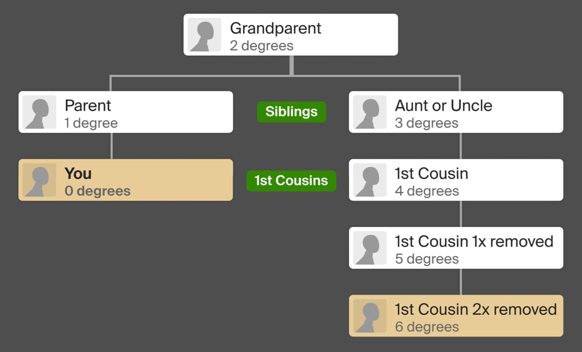
Task: Click the 1st Cousin avatar icon
Action: tap(370, 180)
